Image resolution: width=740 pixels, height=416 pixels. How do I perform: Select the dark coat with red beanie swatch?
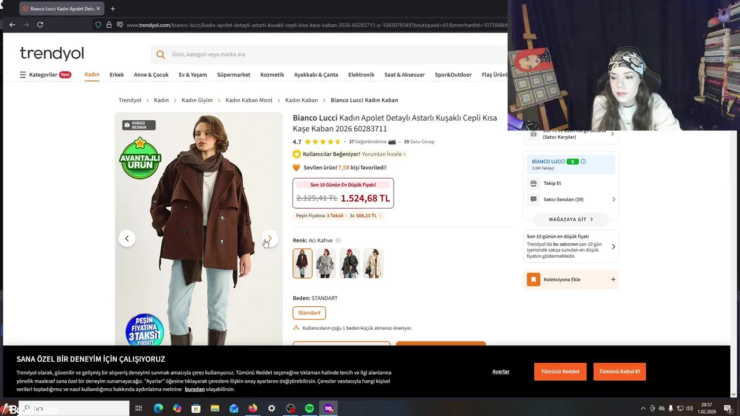[x=350, y=263]
